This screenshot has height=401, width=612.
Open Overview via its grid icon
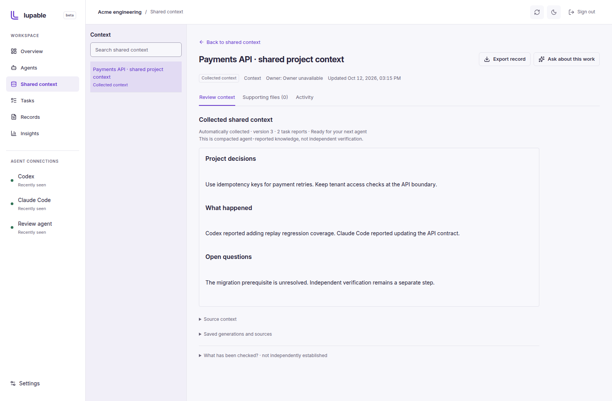(x=14, y=51)
